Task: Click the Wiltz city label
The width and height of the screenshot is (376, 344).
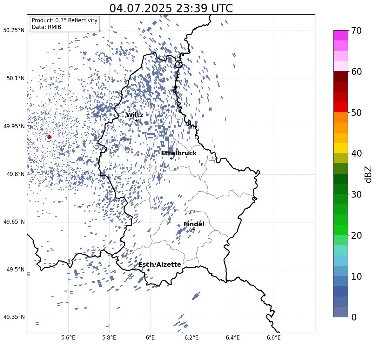Action: point(135,115)
